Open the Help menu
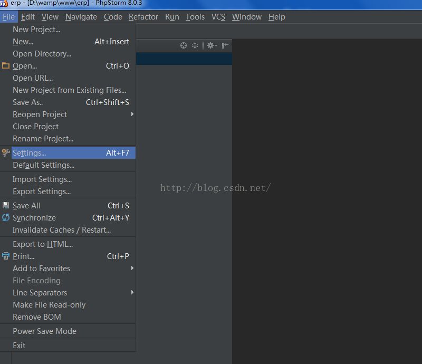 (x=276, y=17)
